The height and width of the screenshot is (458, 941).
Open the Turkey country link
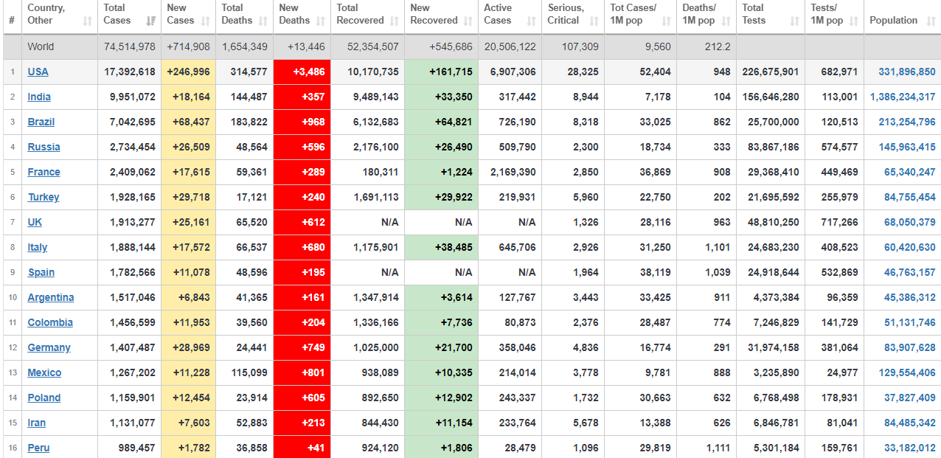point(44,197)
